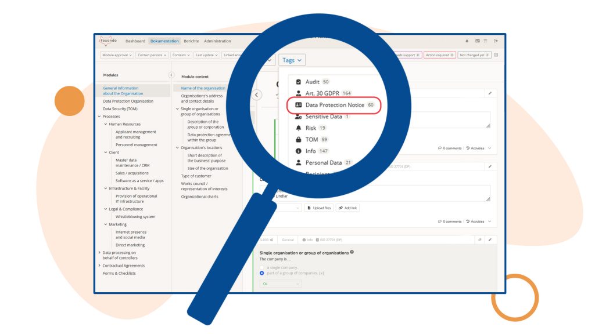Select 'part of a group of companies'
The width and height of the screenshot is (595, 334).
[x=261, y=273]
